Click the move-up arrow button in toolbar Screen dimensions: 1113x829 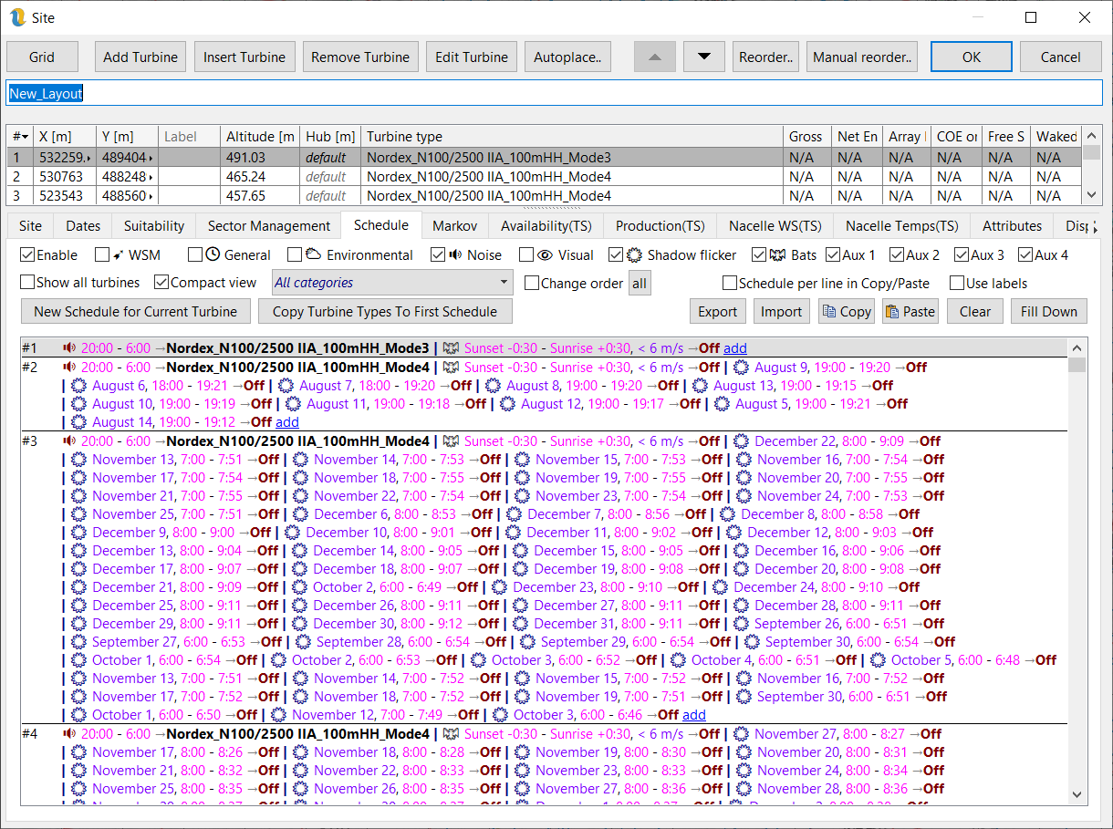(x=654, y=57)
